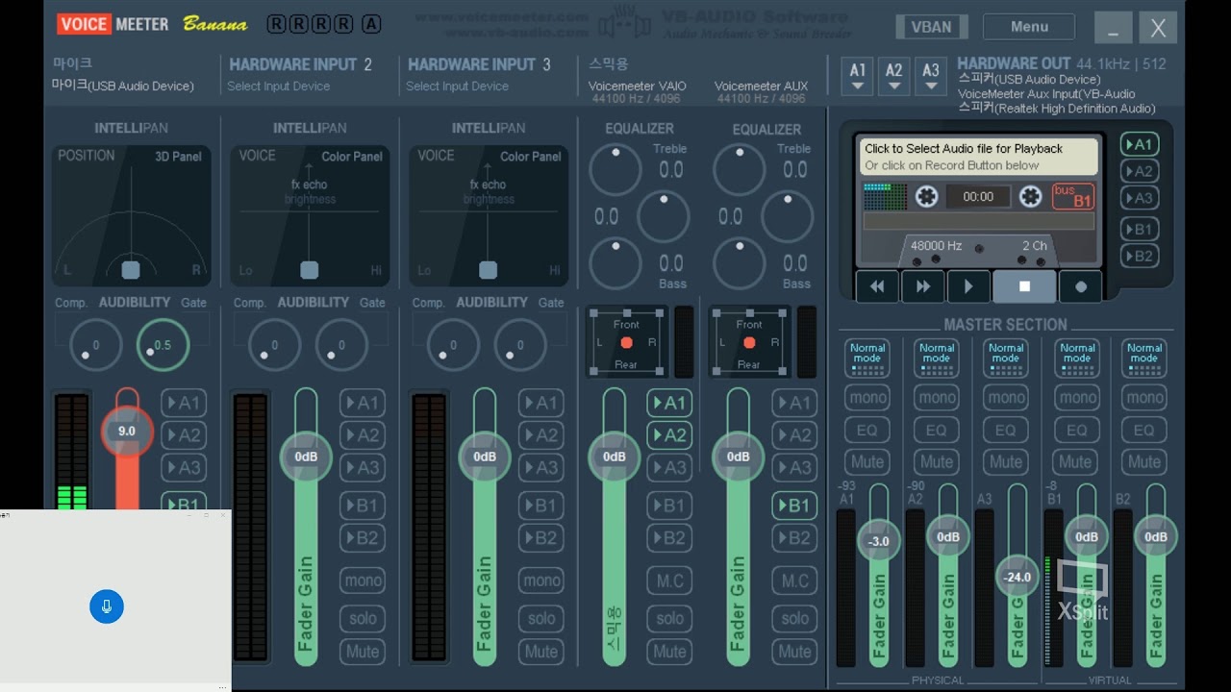This screenshot has height=692, width=1231.
Task: Select input device for Hardware Input 2
Action: (x=278, y=86)
